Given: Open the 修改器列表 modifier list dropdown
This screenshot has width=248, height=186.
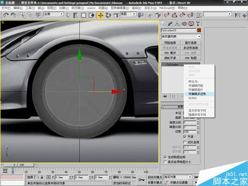Looking at the screenshot, I should point(199,37).
